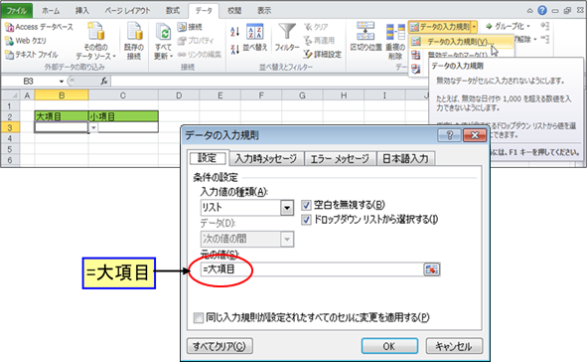Viewport: 587px width, 362px height.
Task: Select the 小項目 header cell
Action: coord(123,116)
